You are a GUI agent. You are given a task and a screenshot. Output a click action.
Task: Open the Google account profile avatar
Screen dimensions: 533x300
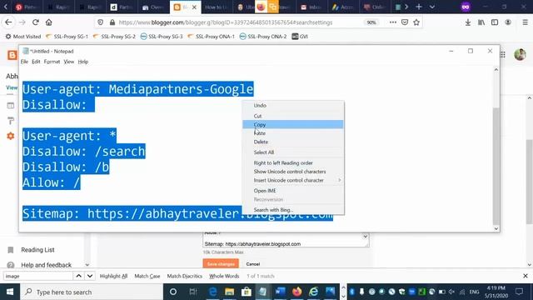520,54
